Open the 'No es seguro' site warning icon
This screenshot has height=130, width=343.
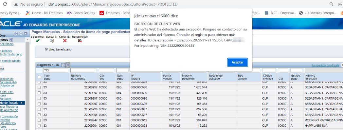coord(16,4)
